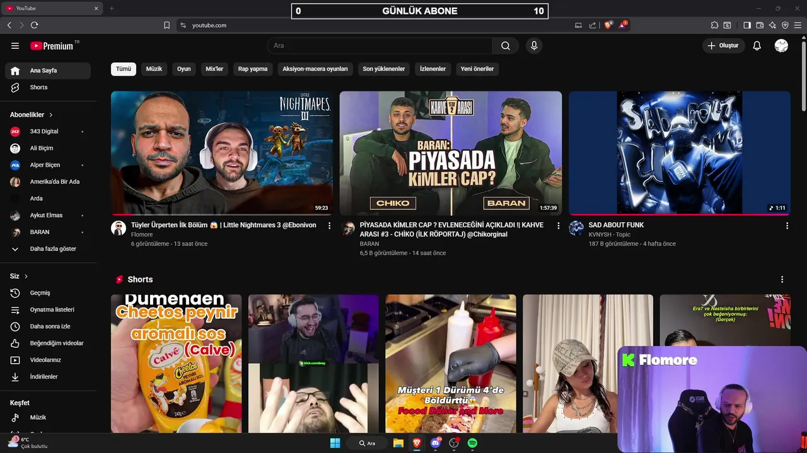Open Daha sonra izle watch later
Screen dimensions: 807x453
pyautogui.click(x=48, y=327)
